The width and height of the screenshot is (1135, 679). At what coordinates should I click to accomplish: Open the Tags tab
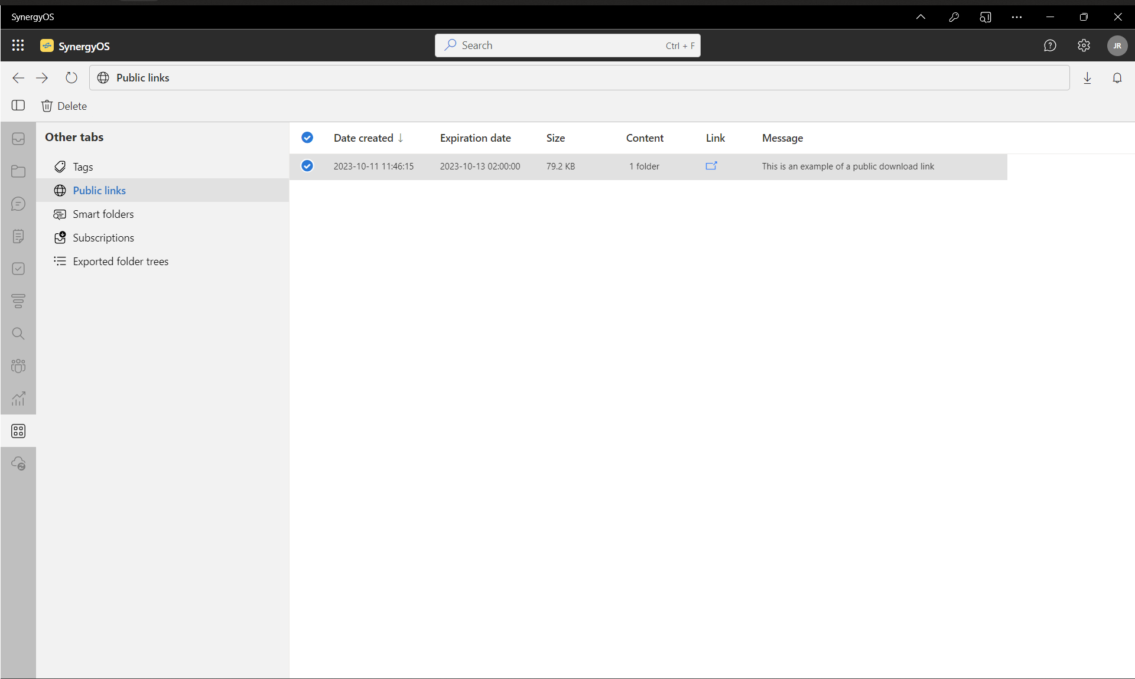pyautogui.click(x=162, y=167)
